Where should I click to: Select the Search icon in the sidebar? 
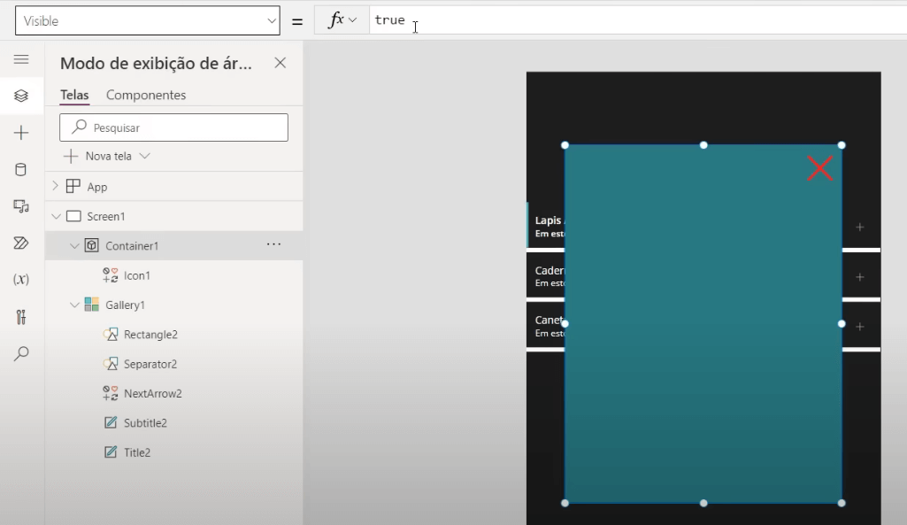[x=22, y=353]
